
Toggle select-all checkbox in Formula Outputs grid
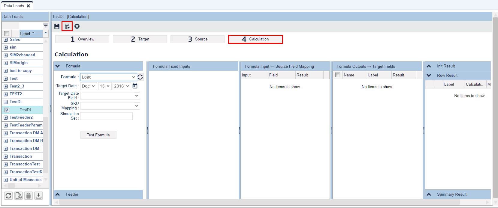coord(337,75)
